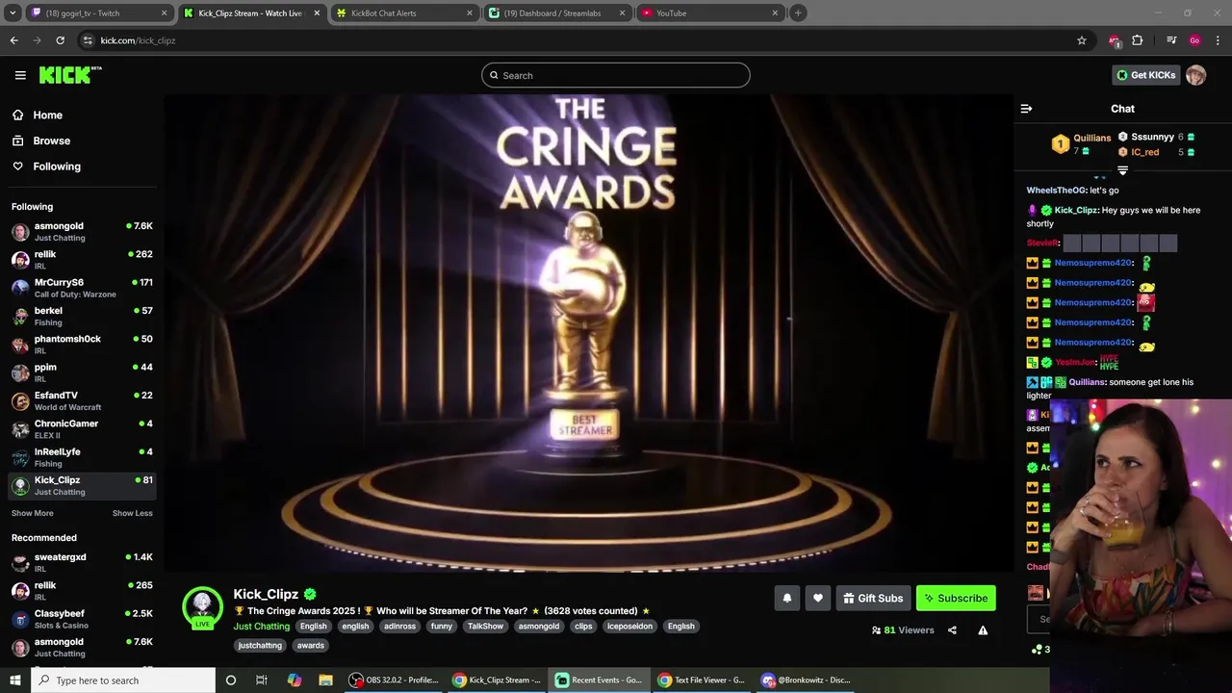Switch to the KickBot Chat Alerts tab

coord(403,13)
